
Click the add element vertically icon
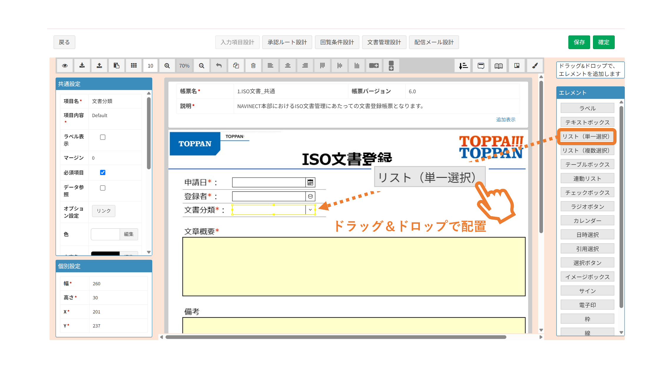pyautogui.click(x=391, y=66)
